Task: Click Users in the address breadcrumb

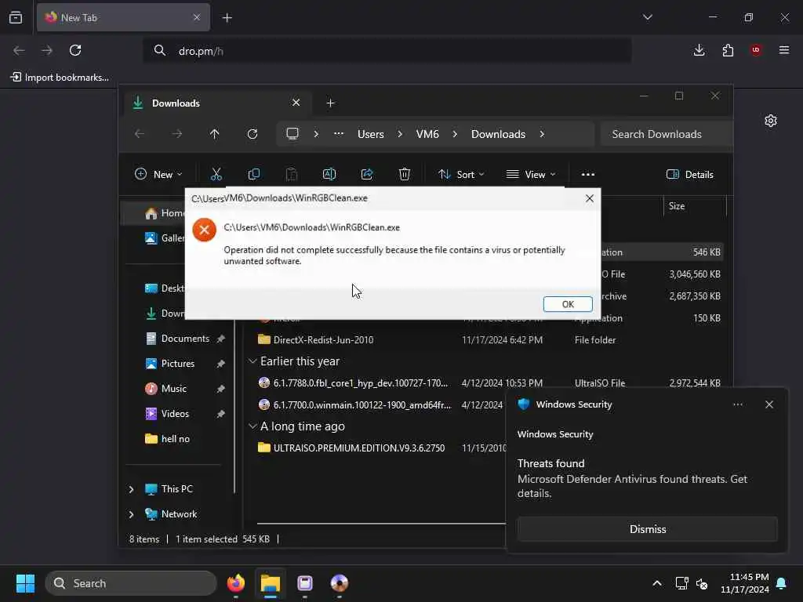Action: point(371,134)
